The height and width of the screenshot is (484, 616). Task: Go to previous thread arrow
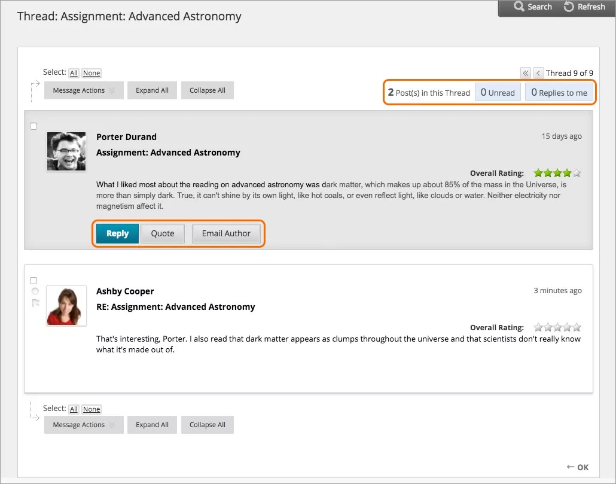point(538,73)
